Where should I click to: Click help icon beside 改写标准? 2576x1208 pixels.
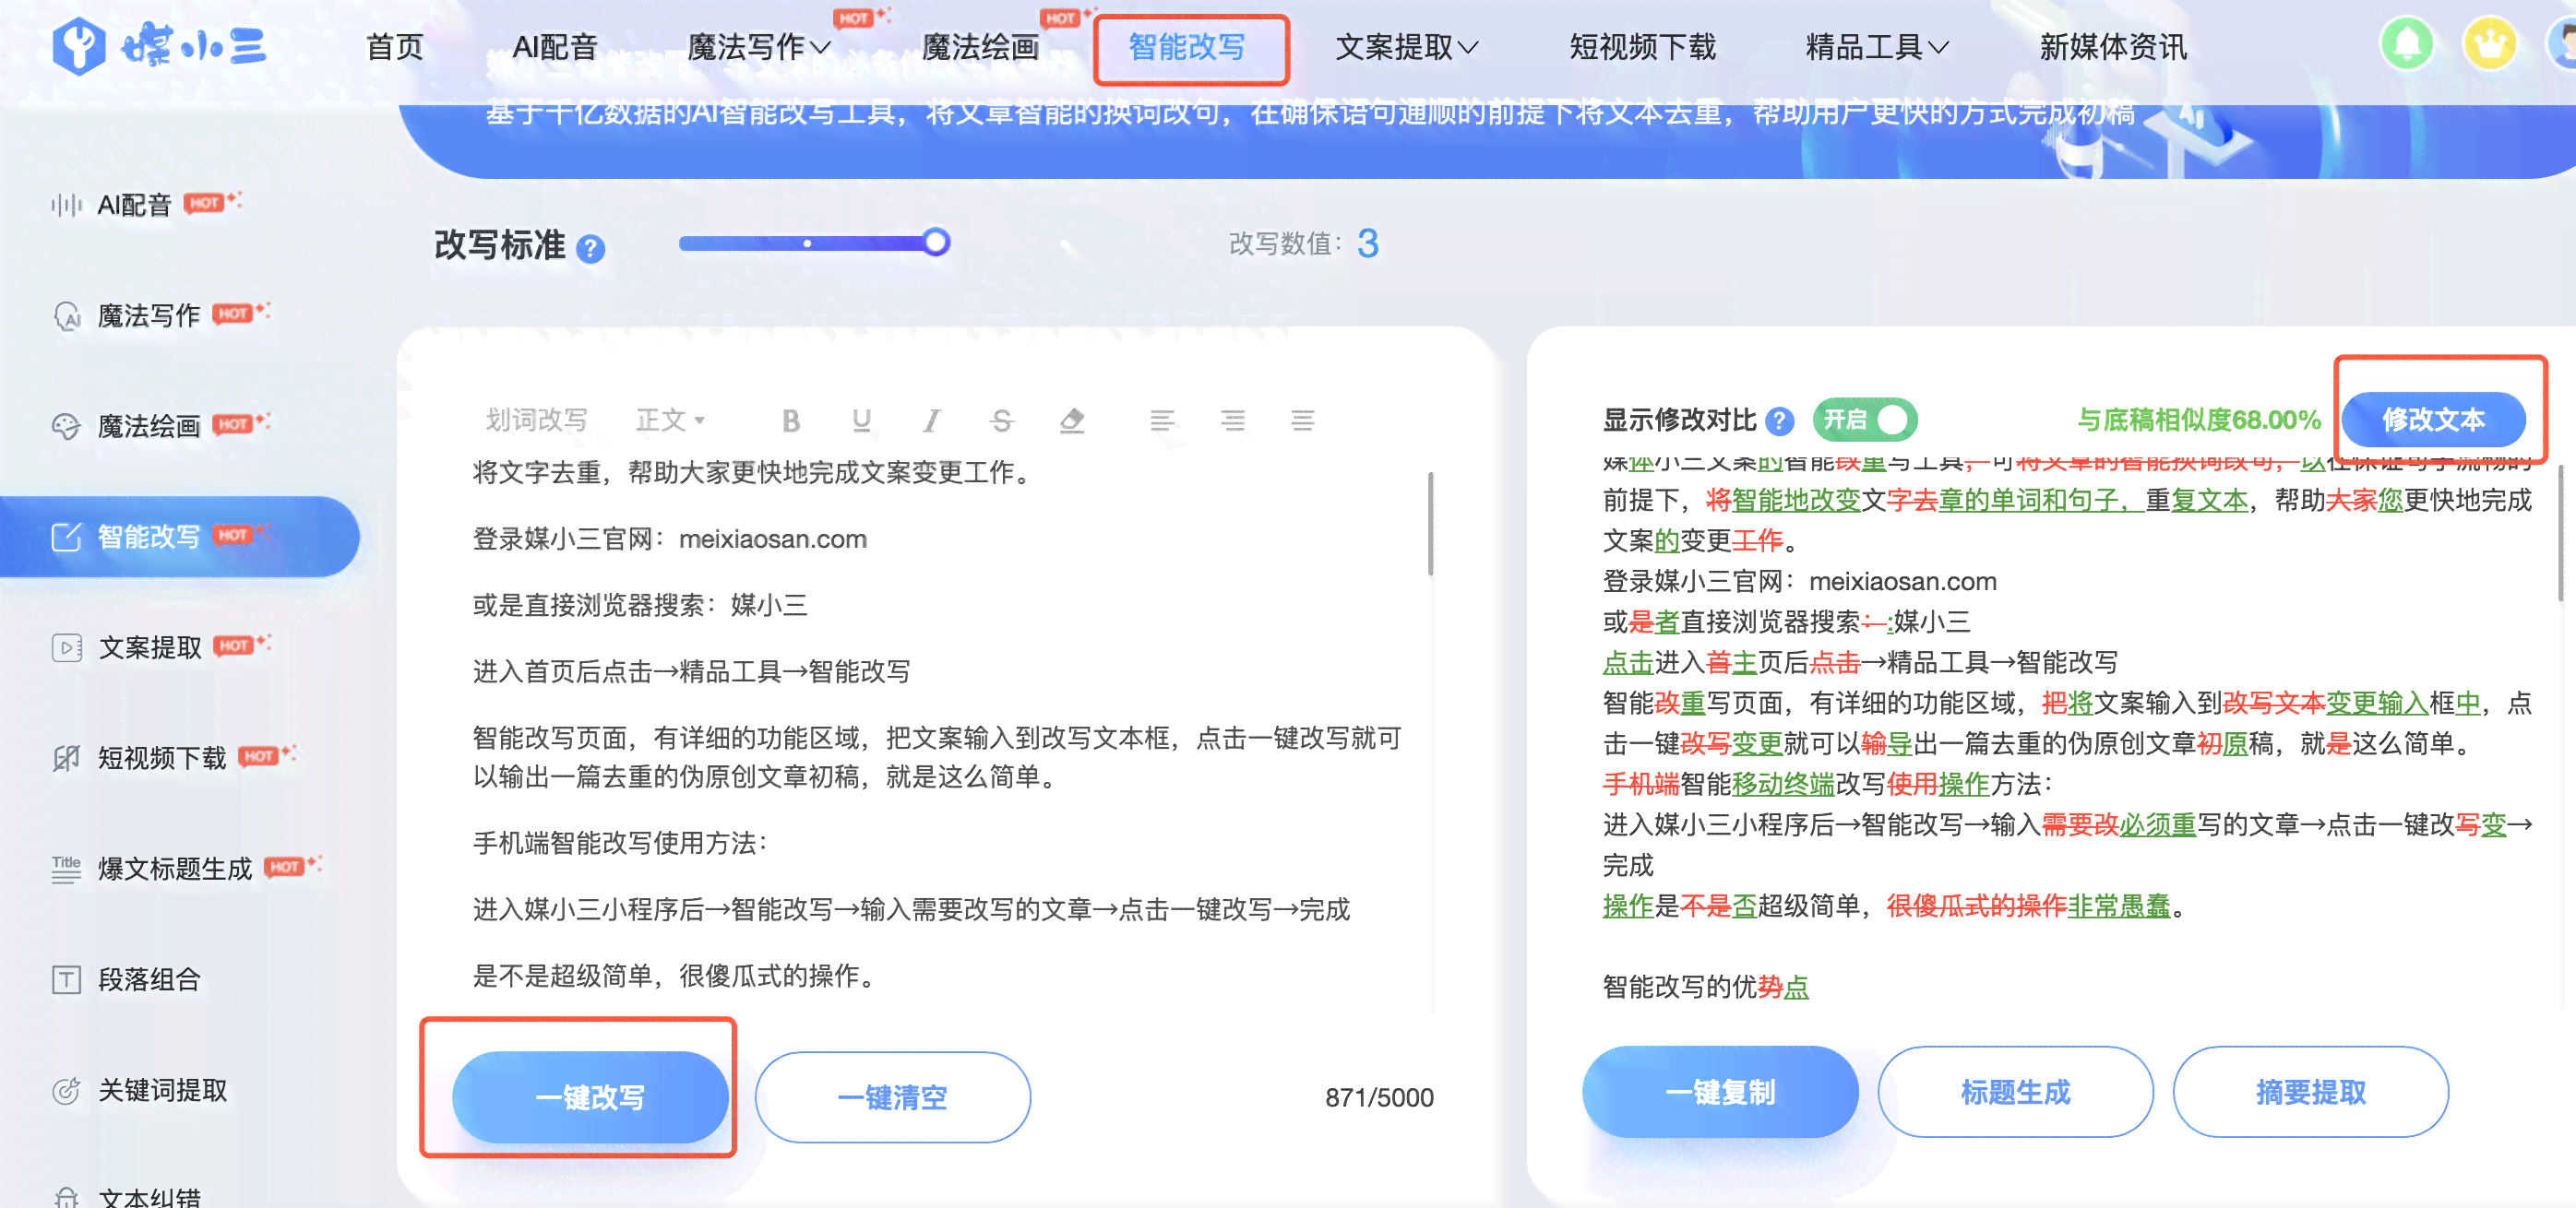click(x=591, y=248)
